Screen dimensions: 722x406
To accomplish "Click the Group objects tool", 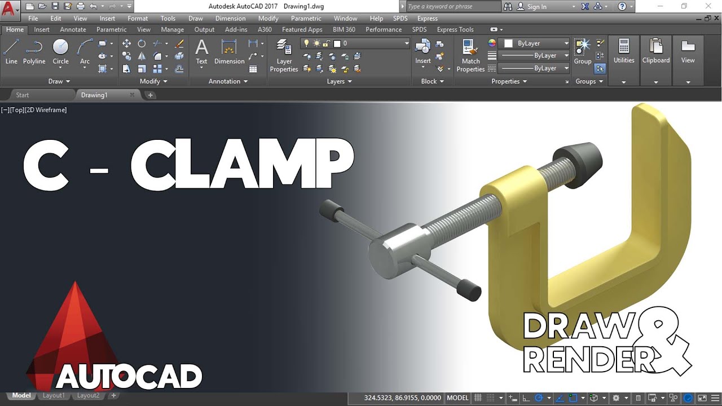I will pos(583,51).
